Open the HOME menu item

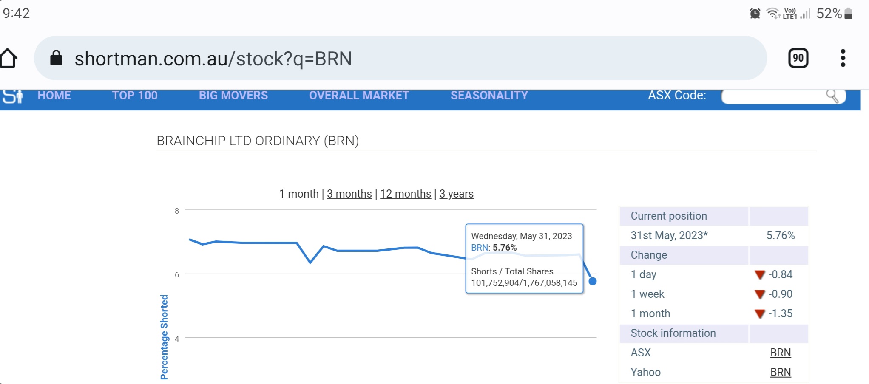[54, 96]
